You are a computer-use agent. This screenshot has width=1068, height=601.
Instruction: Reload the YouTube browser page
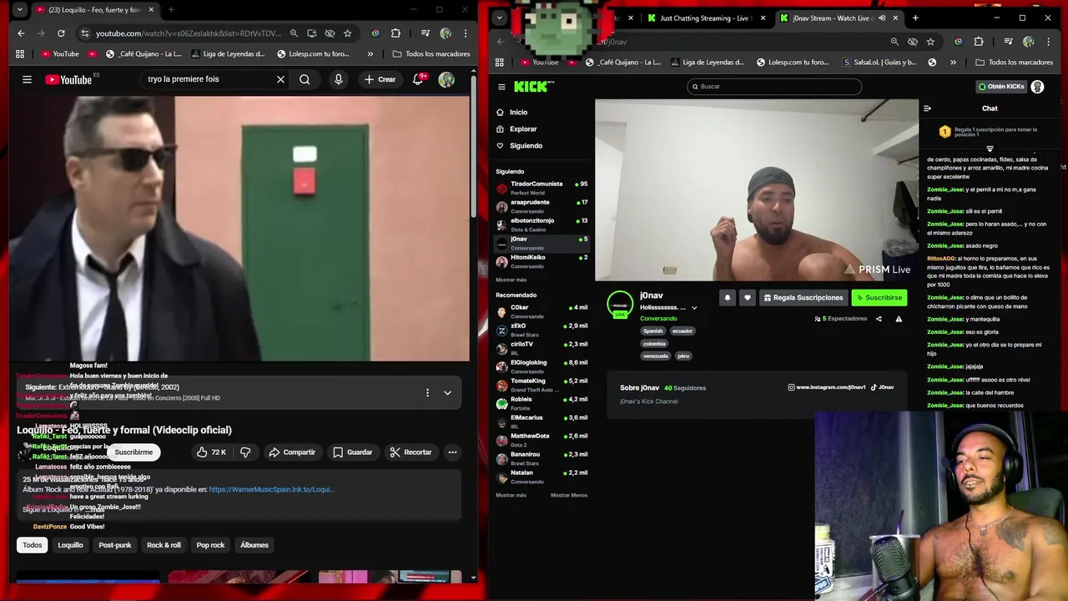pyautogui.click(x=61, y=33)
